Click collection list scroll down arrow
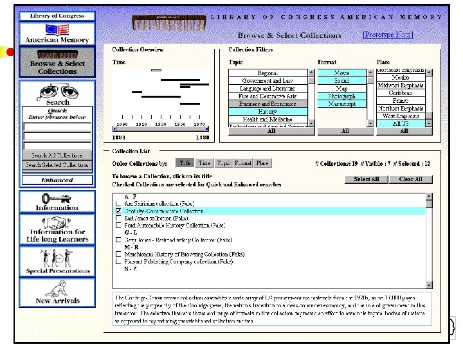This screenshot has width=463, height=347. (429, 285)
